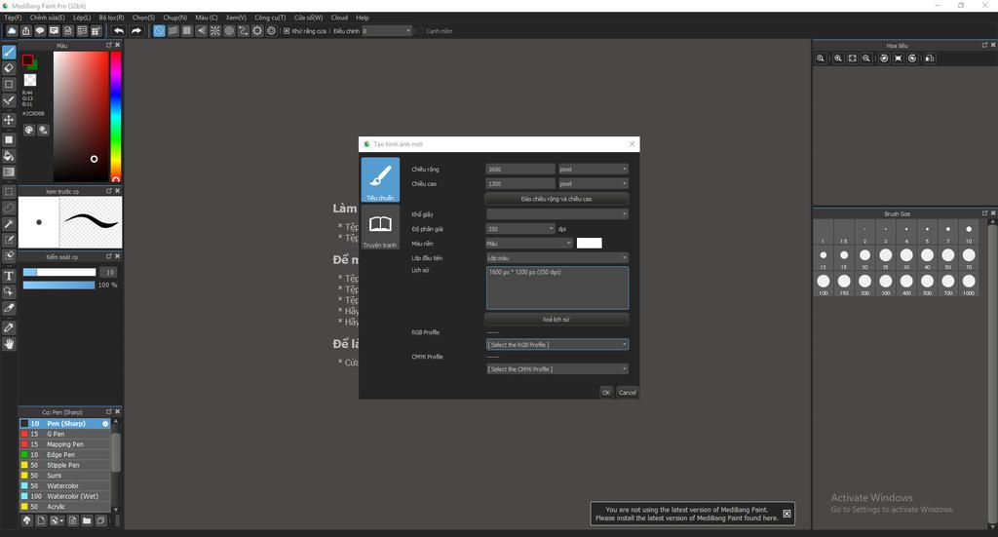998x537 pixels.
Task: Open the Khổ giấy paper size dropdown
Action: click(557, 214)
